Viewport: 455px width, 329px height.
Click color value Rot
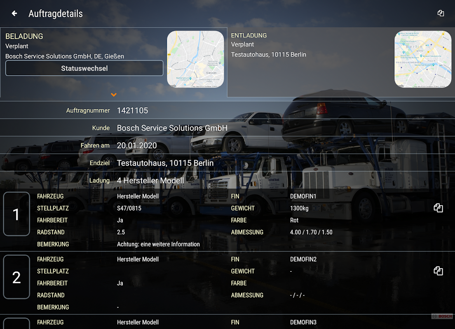coord(294,220)
